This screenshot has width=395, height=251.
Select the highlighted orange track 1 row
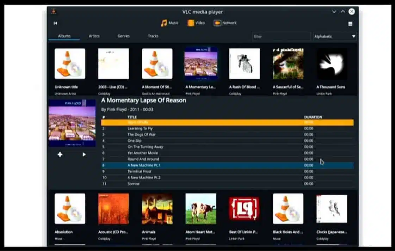[x=227, y=122]
